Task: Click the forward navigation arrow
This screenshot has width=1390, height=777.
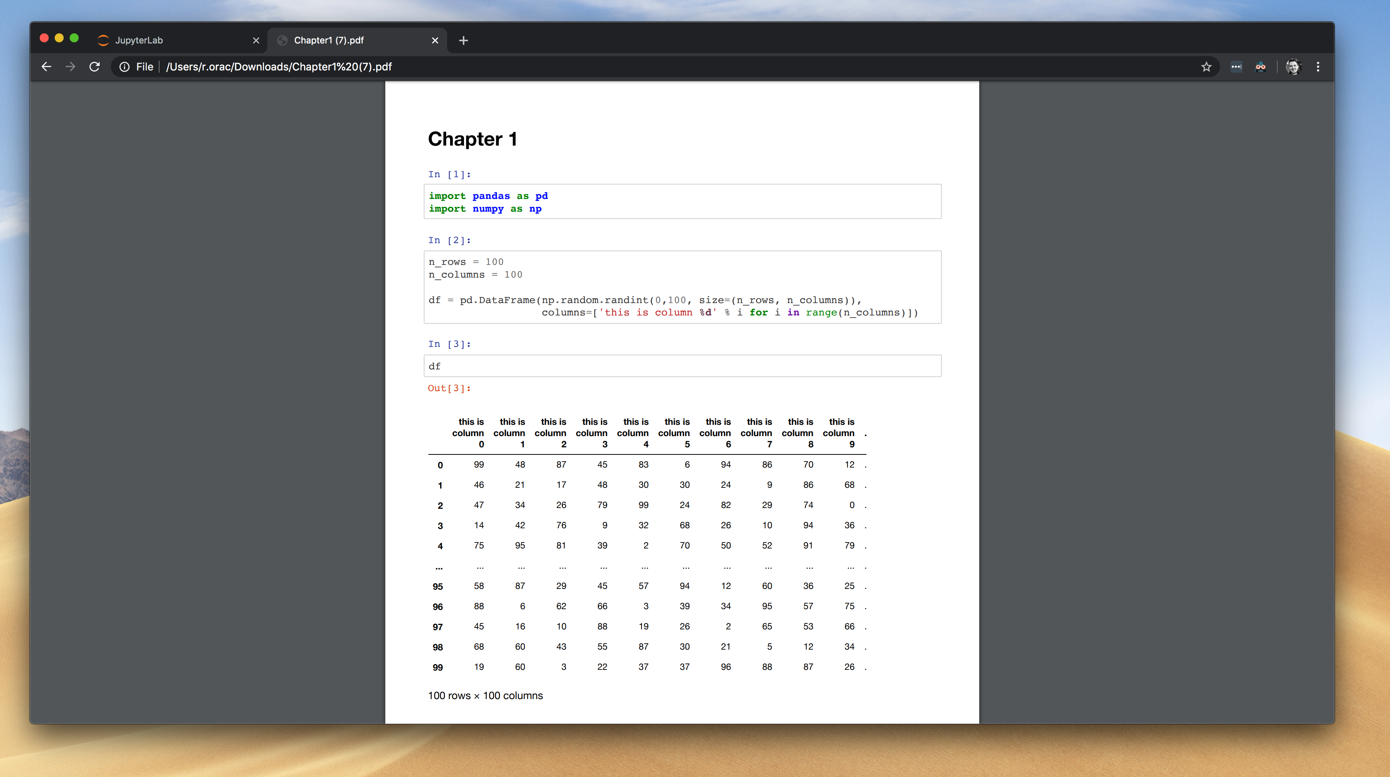Action: click(70, 66)
